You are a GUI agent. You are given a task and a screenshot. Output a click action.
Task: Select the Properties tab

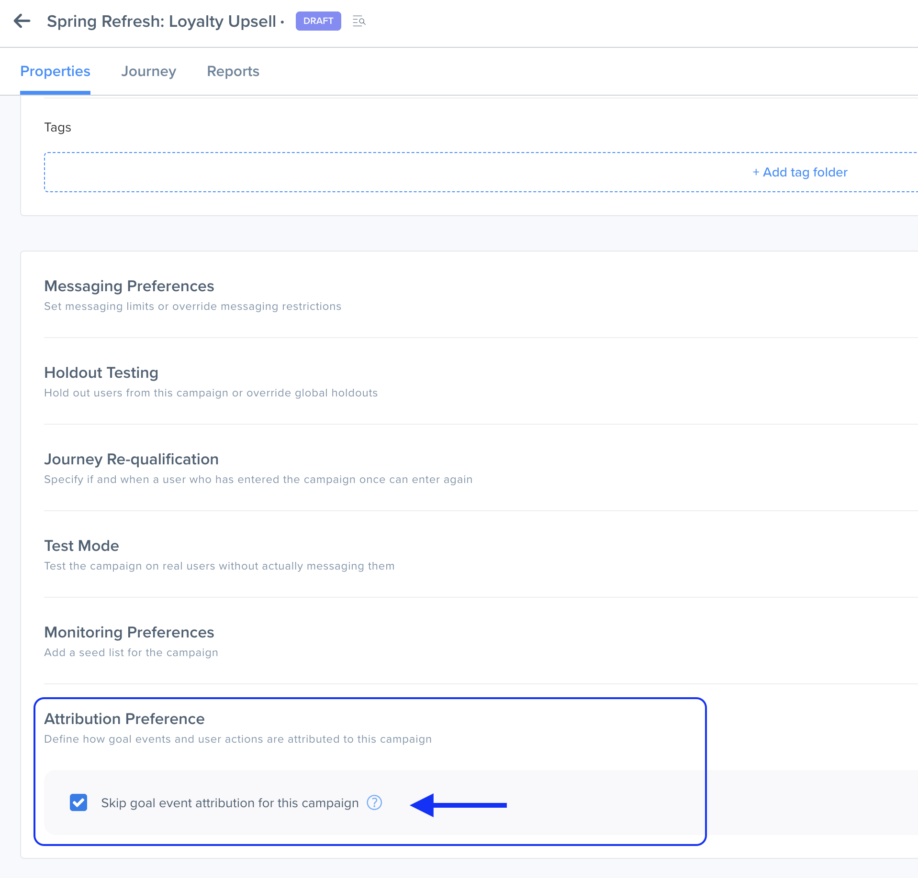pyautogui.click(x=55, y=71)
